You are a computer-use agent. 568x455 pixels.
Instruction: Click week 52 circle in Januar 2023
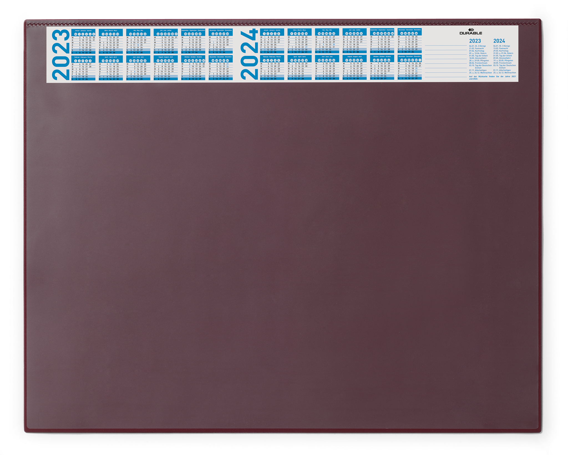pyautogui.click(x=75, y=34)
